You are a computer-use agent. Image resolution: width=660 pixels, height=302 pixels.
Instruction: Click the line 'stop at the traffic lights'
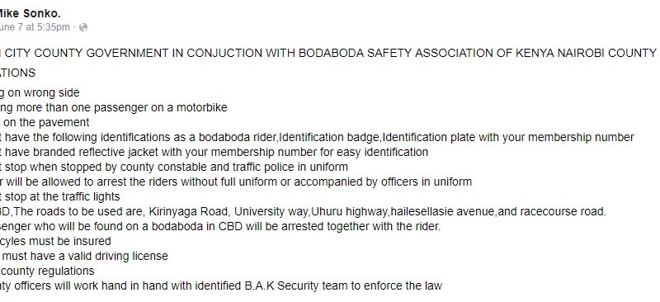pyautogui.click(x=59, y=196)
